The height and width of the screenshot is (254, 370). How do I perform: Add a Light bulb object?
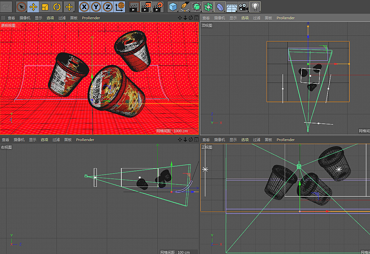(255, 7)
